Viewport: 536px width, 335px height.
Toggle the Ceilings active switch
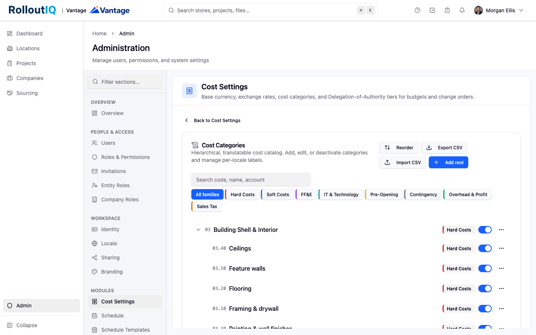point(485,248)
